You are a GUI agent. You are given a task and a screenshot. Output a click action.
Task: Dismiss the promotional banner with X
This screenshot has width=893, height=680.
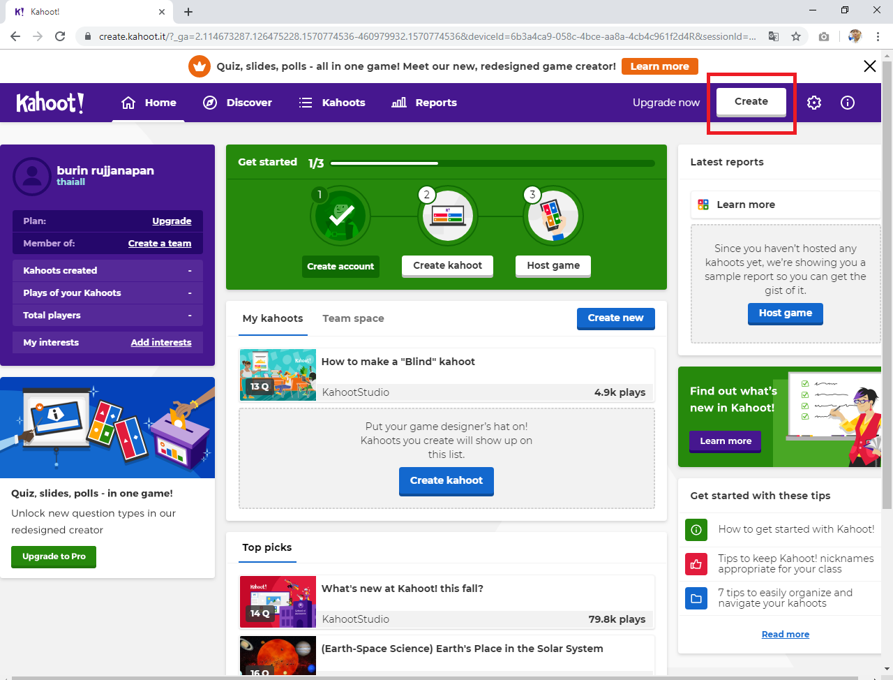[x=869, y=66]
